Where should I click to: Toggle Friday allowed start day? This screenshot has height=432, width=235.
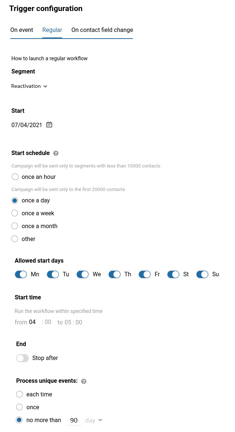(145, 274)
